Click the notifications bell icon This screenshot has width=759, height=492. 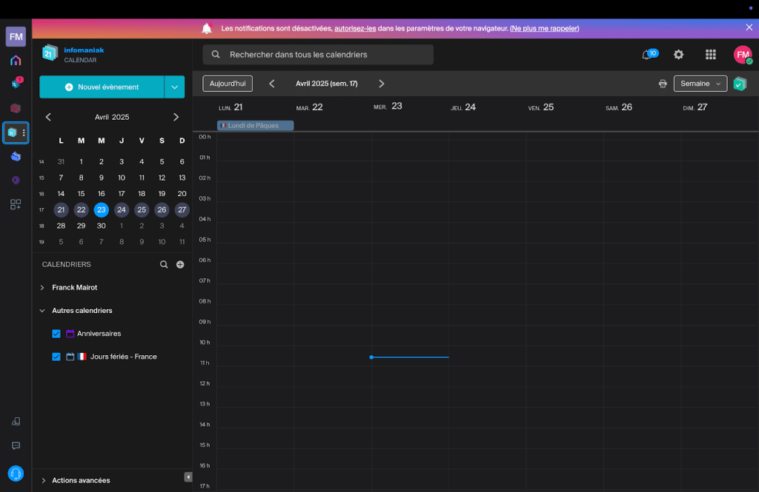(x=647, y=55)
